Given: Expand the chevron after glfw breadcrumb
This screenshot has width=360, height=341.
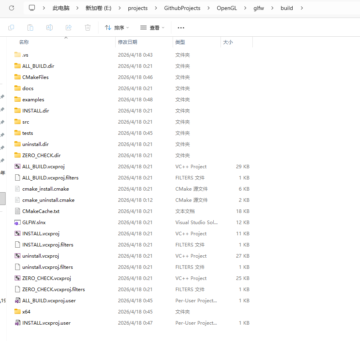Looking at the screenshot, I should tap(272, 8).
